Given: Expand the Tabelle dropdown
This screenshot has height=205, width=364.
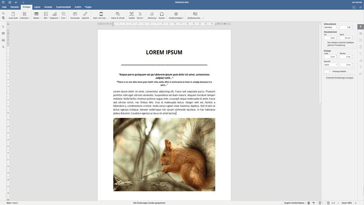Looking at the screenshot, I should click(x=37, y=18).
